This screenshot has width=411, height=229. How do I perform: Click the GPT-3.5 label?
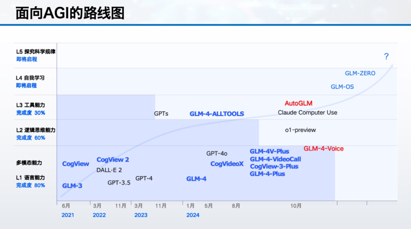(119, 183)
